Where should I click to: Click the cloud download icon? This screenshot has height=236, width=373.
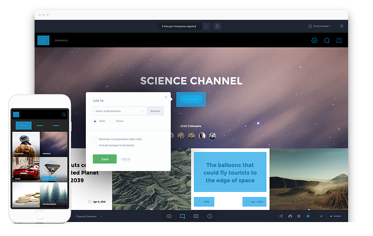point(290,216)
